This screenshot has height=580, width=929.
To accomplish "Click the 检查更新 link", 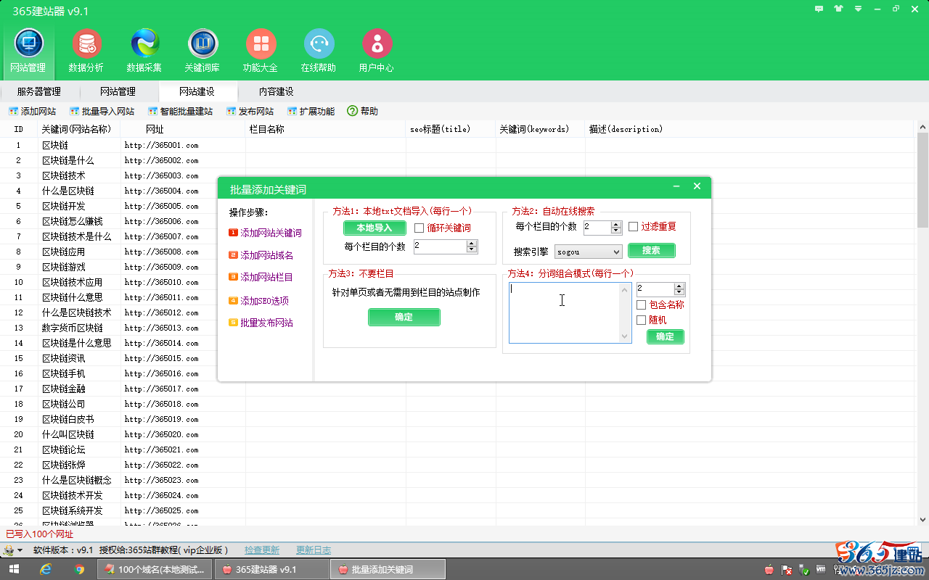I will tap(262, 550).
